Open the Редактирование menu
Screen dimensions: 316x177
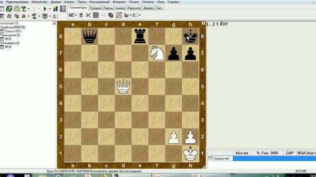[x=17, y=2]
